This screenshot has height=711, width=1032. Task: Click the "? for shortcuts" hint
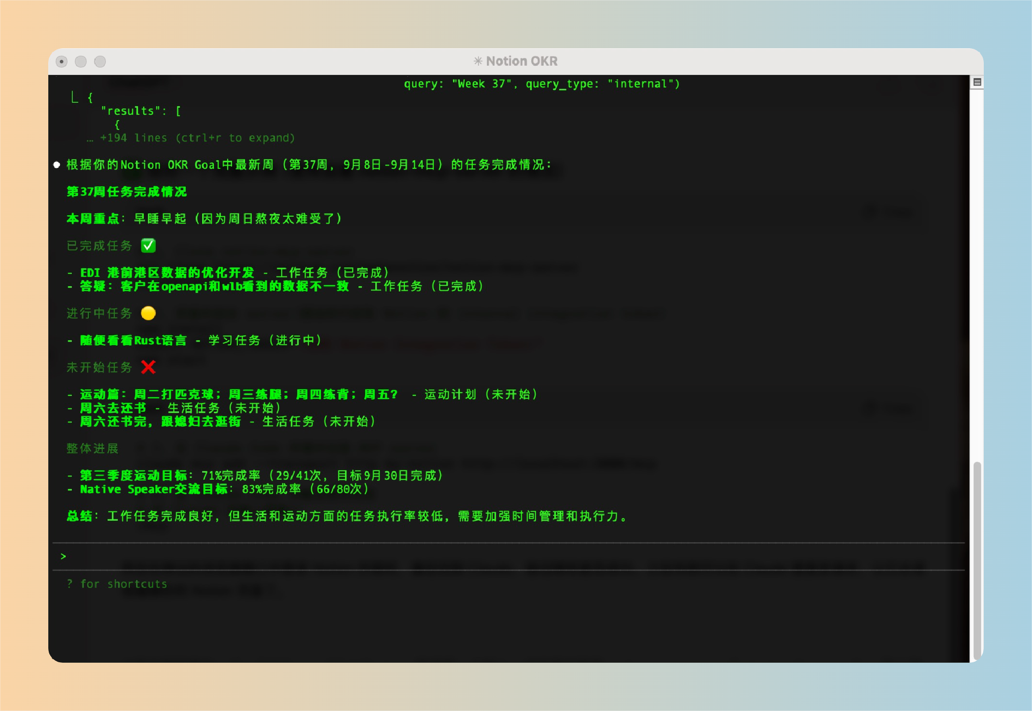point(117,584)
